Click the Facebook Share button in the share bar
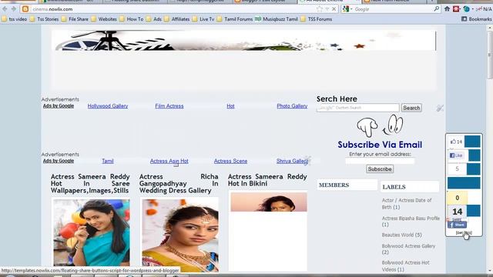Viewport: 493px width, 277px height. [457, 225]
